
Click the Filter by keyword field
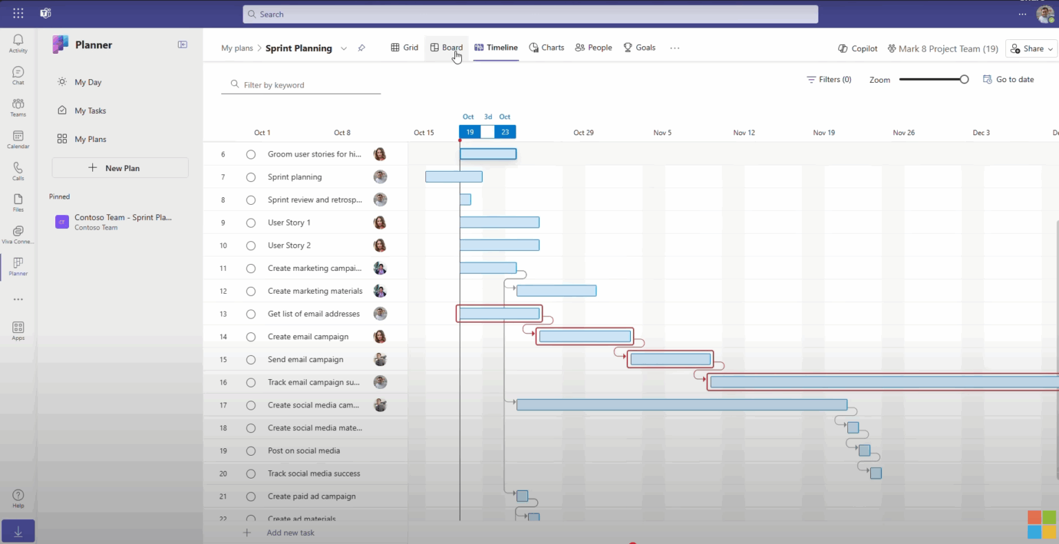(301, 85)
